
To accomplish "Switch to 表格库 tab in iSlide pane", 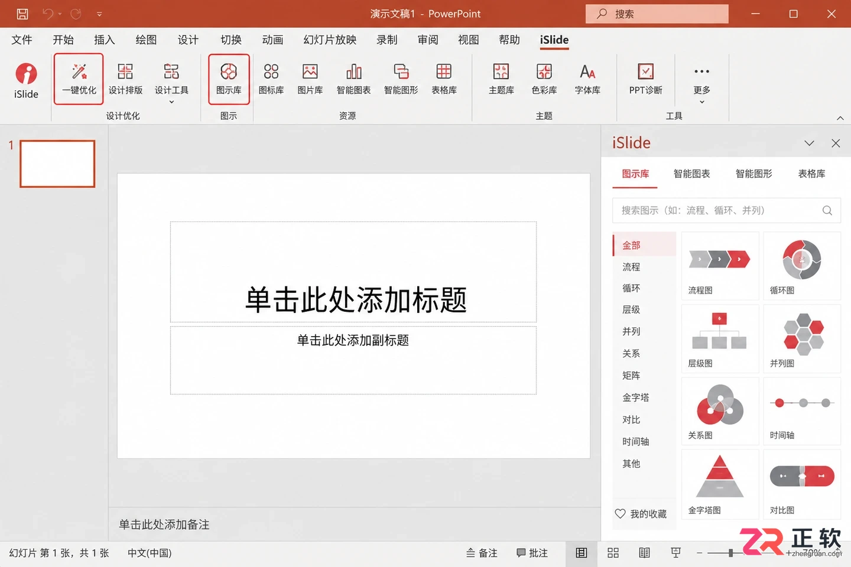I will pos(811,174).
